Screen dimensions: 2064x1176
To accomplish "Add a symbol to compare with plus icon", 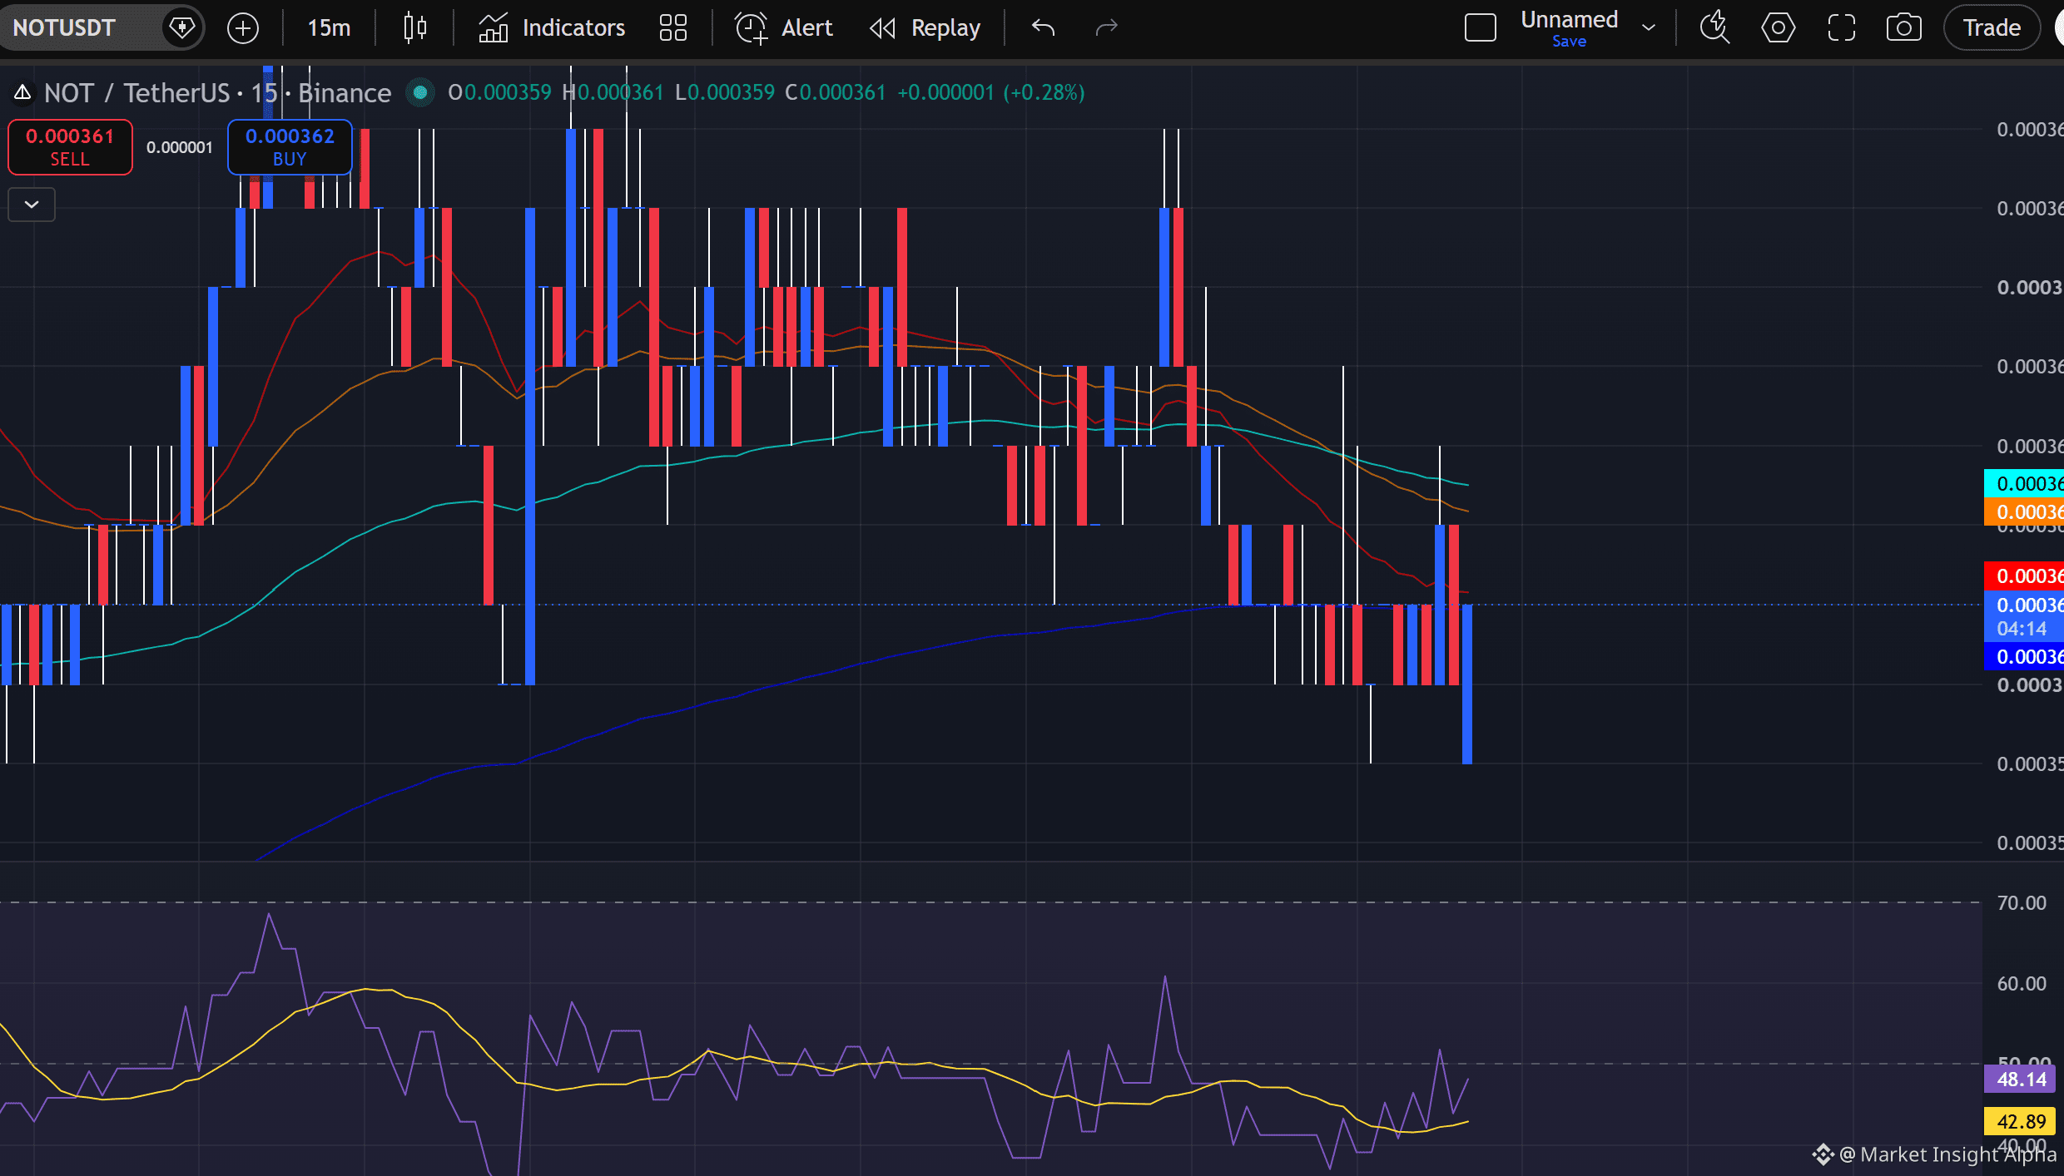I will (x=243, y=28).
